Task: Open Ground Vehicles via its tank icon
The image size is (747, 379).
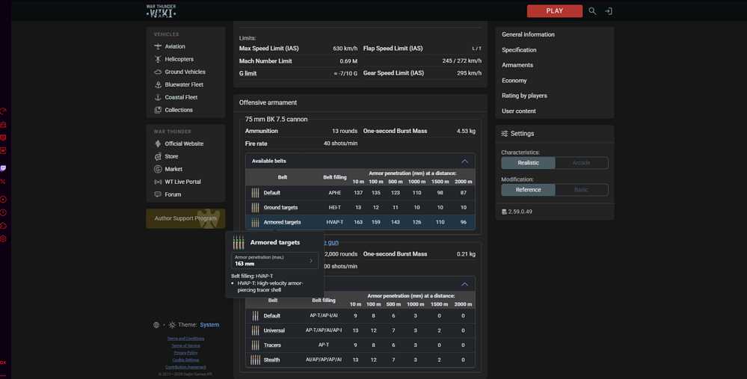Action: [158, 72]
